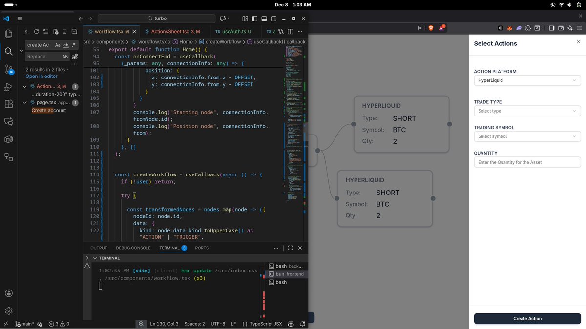The width and height of the screenshot is (586, 329).
Task: Click the Replace All icon
Action: click(75, 57)
